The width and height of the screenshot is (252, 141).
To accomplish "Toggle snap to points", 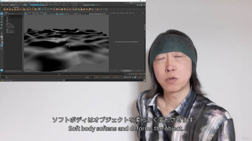I will pos(54,5).
